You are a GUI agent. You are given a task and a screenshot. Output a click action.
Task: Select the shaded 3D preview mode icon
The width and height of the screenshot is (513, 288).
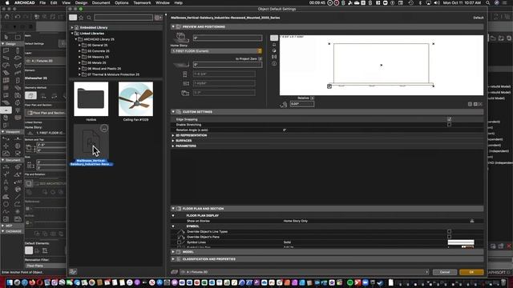[x=274, y=50]
